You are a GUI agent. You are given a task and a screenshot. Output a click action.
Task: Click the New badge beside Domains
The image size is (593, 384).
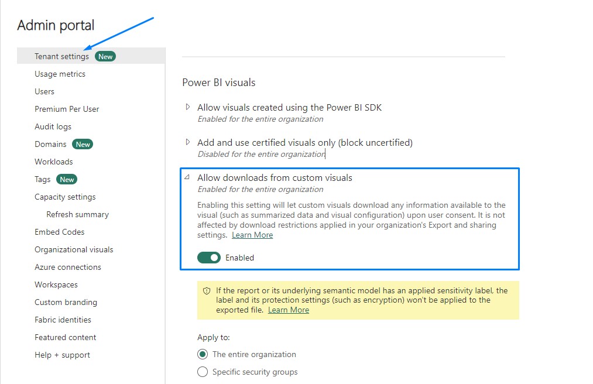click(83, 145)
